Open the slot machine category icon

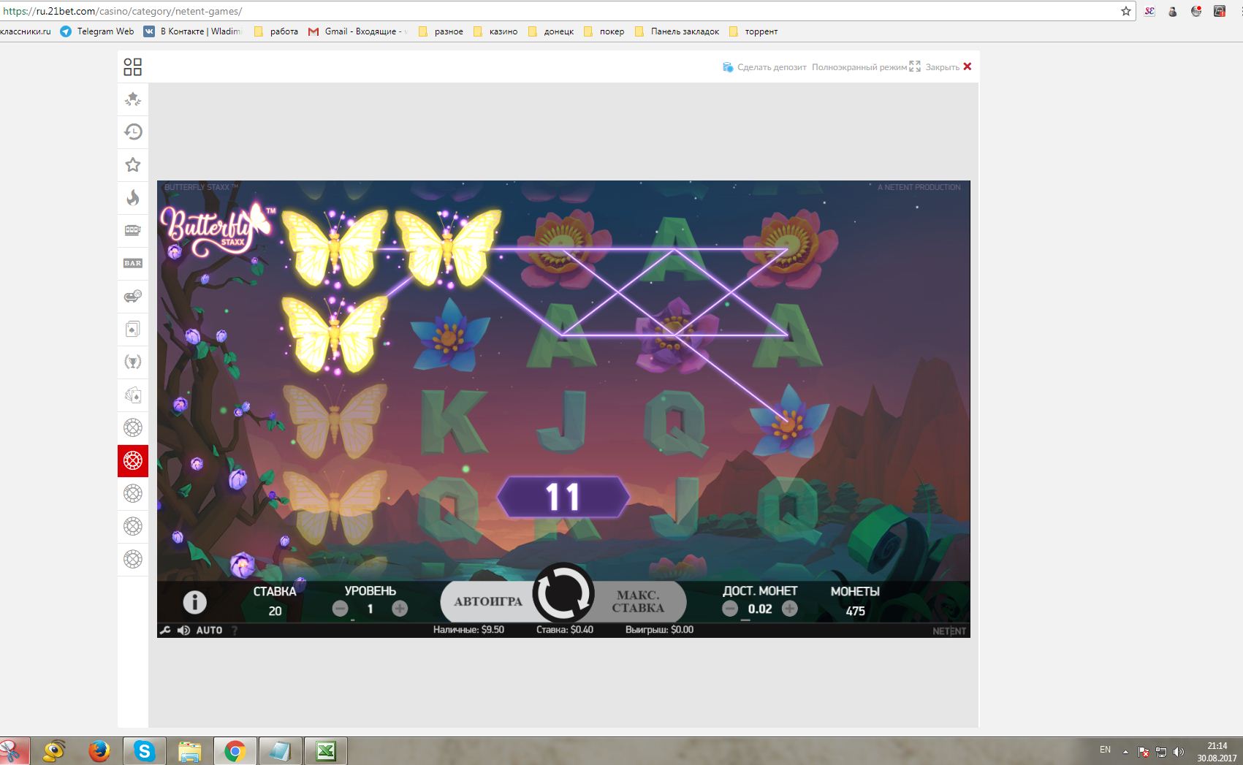133,230
